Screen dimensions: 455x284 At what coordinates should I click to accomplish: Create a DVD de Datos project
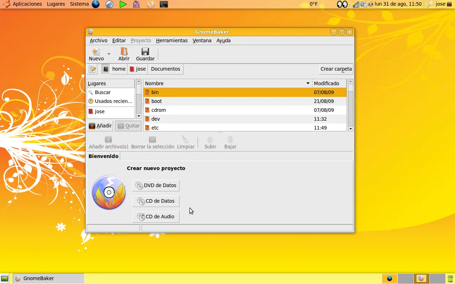(156, 185)
